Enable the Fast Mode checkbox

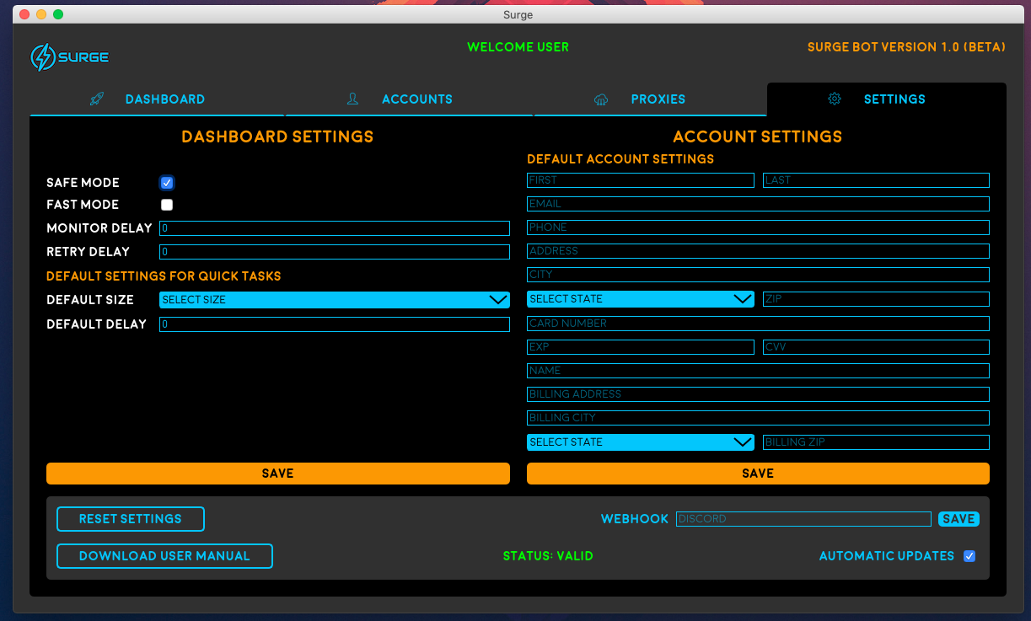(167, 205)
